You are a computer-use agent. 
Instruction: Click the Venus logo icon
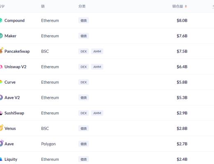[x=1, y=128]
